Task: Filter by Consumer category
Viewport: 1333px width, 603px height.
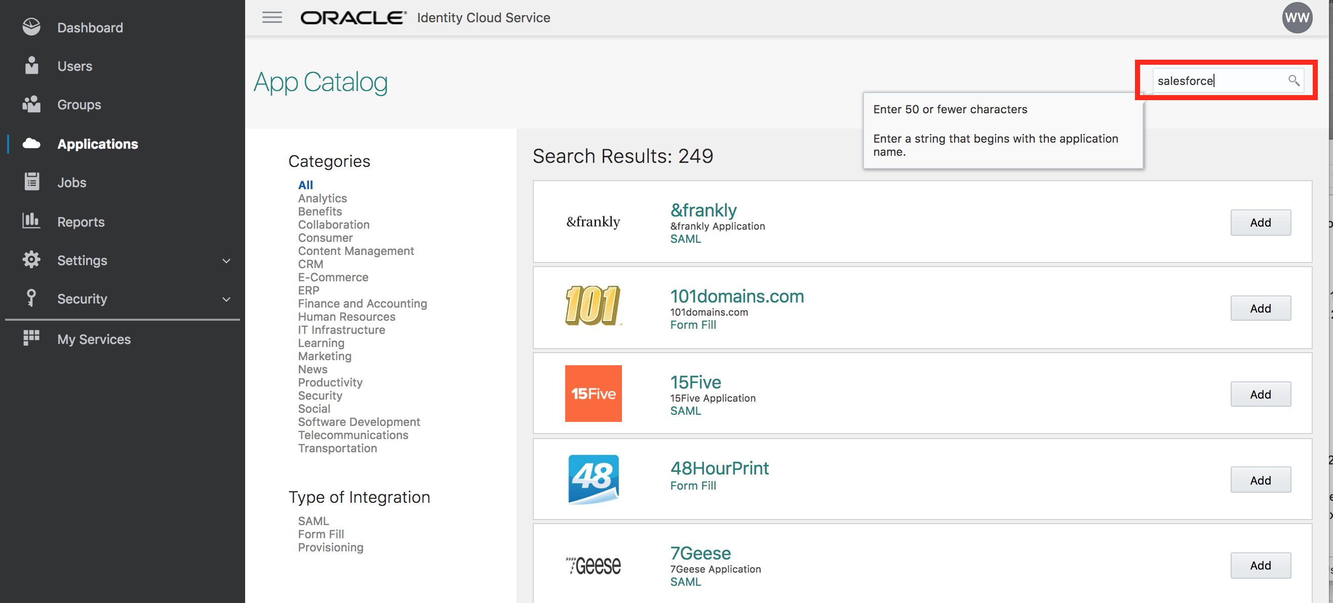Action: 325,237
